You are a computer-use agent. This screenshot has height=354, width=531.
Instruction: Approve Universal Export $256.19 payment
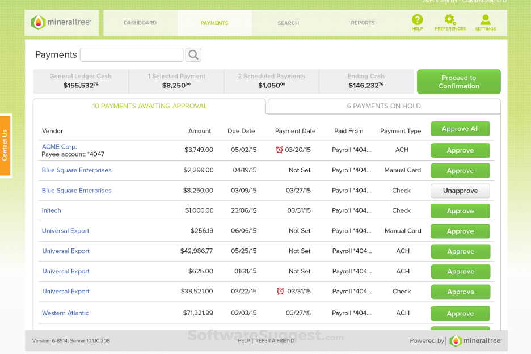460,231
